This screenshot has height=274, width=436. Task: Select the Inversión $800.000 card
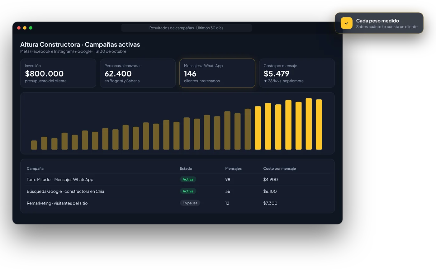[x=58, y=73]
